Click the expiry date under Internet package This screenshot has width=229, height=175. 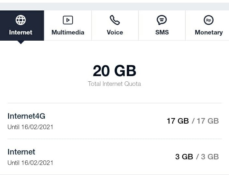pos(30,163)
